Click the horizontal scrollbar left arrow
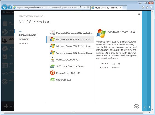 point(3,112)
